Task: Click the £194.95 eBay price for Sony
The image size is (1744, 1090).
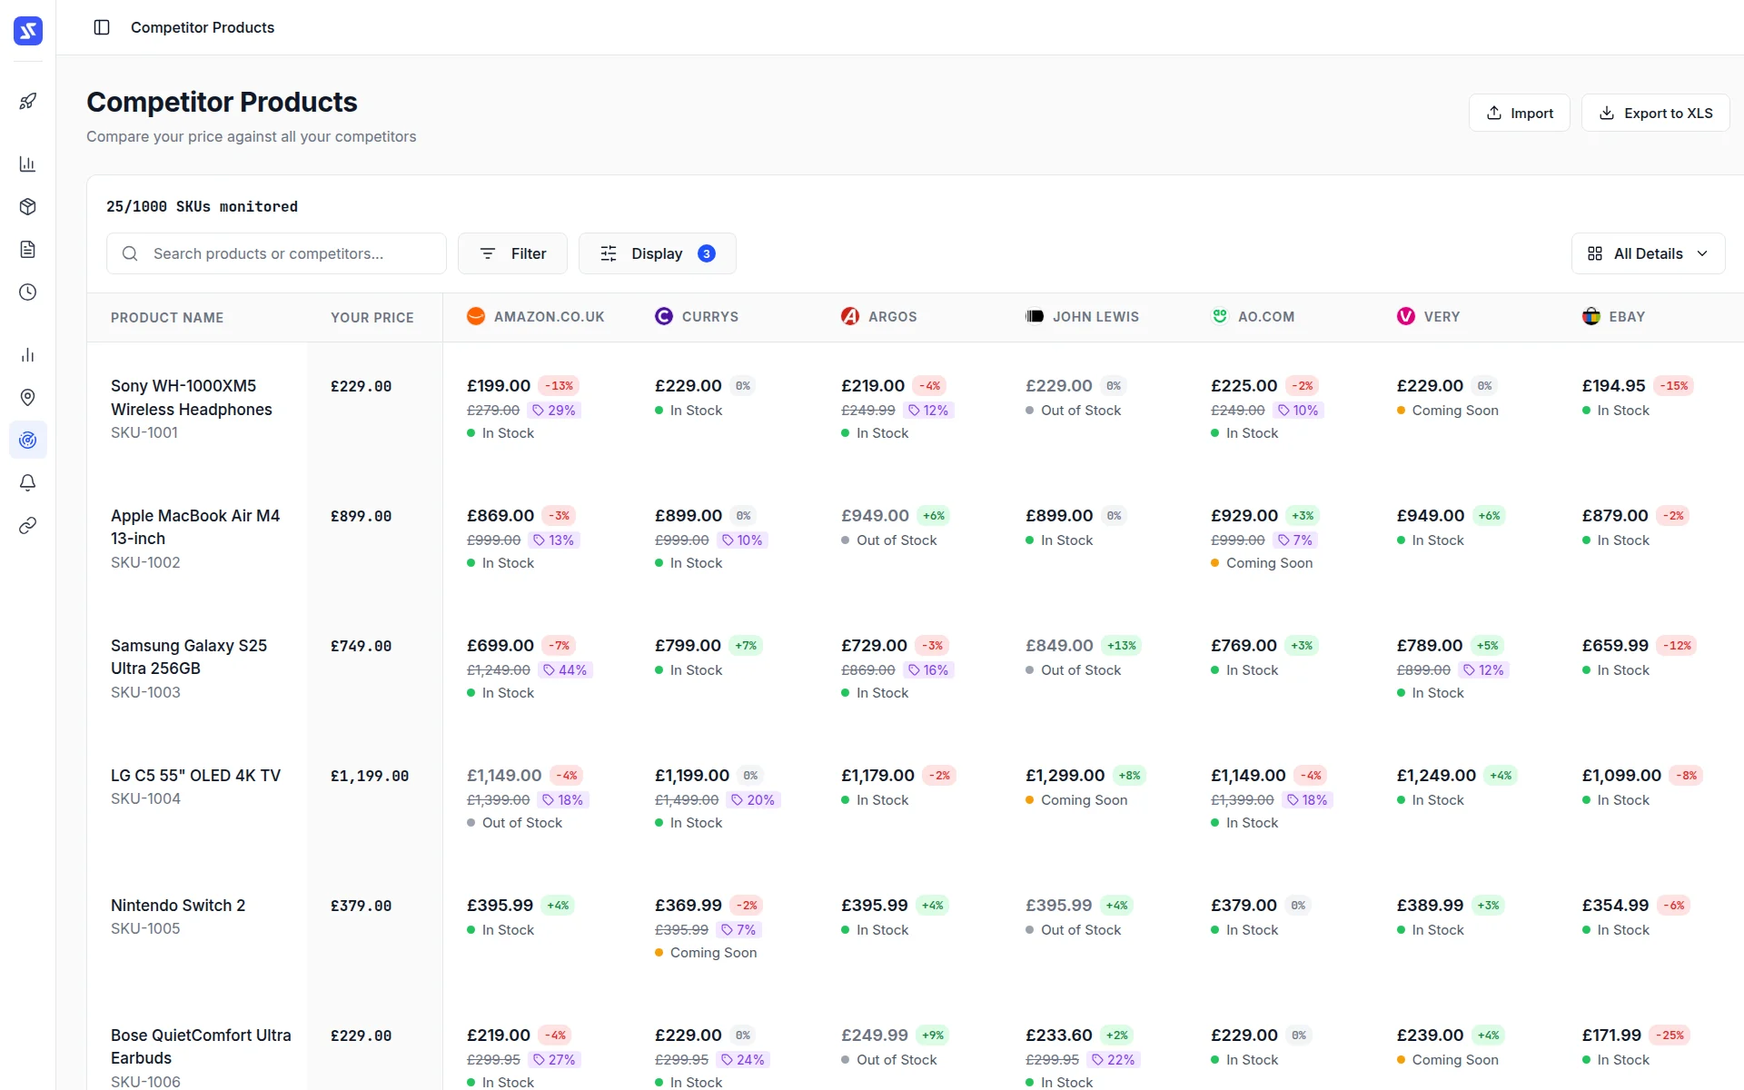Action: tap(1613, 386)
